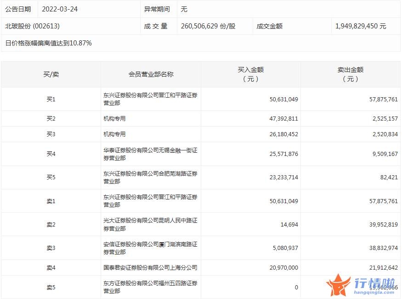Click value 23,233,714

point(283,177)
